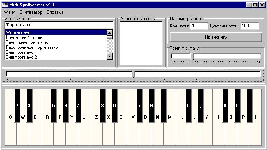Click the instrument list scroll up arrow
The height and width of the screenshot is (150, 267).
pyautogui.click(x=110, y=32)
